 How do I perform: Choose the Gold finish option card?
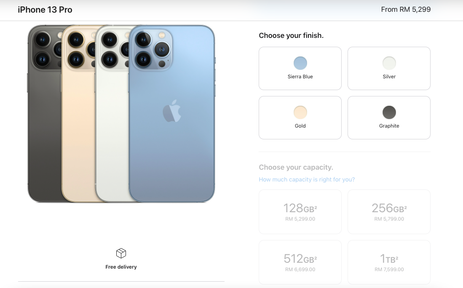coord(300,118)
